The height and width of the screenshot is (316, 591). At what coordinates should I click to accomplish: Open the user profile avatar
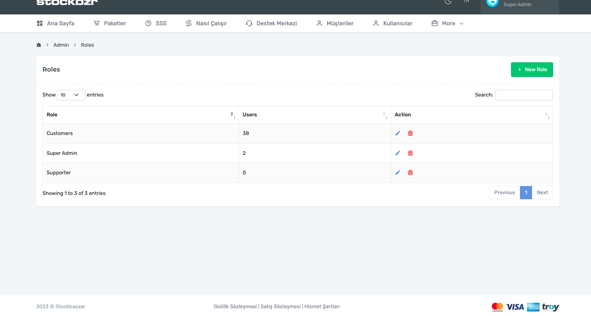click(492, 3)
